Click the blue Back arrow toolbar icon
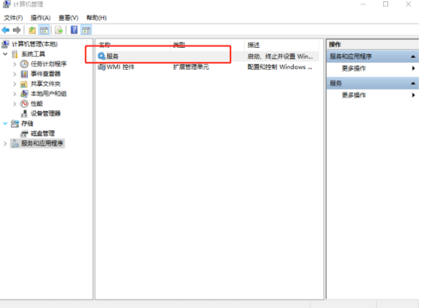 tap(6, 30)
